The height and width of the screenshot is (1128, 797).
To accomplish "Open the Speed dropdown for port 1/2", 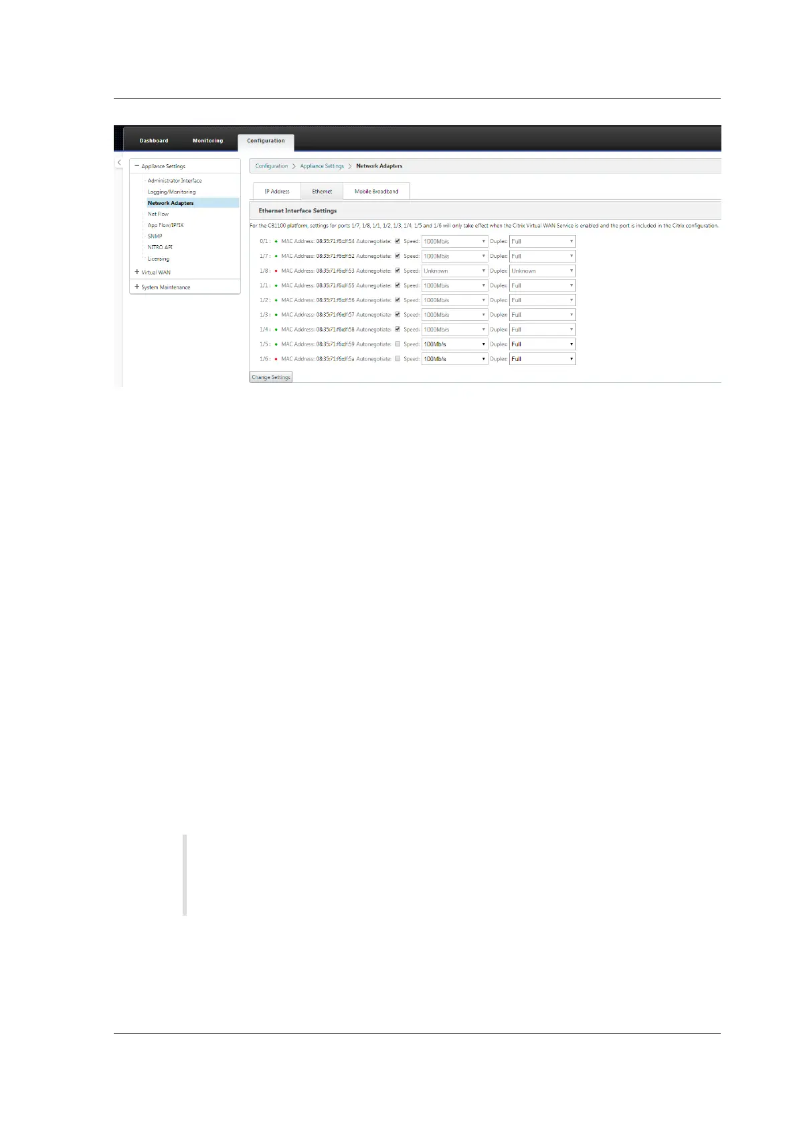I will click(454, 300).
